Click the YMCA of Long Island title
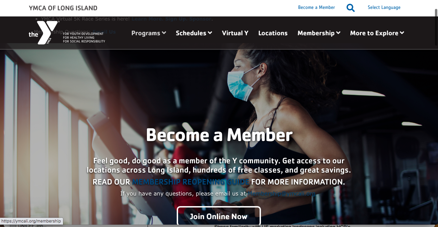Viewport: 438px width, 227px height. [63, 8]
